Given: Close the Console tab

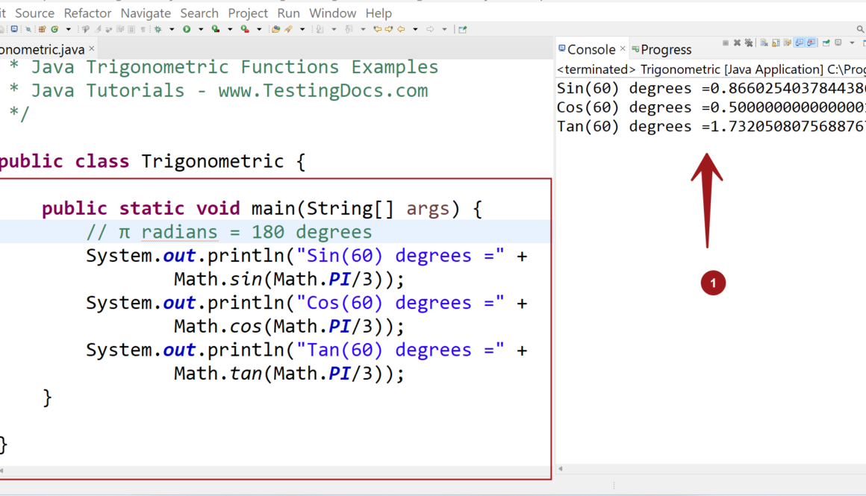Looking at the screenshot, I should 623,49.
